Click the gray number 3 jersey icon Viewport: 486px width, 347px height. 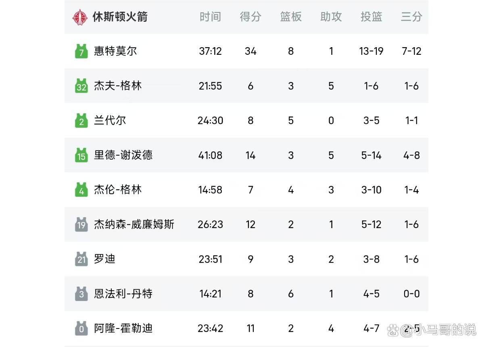[81, 294]
